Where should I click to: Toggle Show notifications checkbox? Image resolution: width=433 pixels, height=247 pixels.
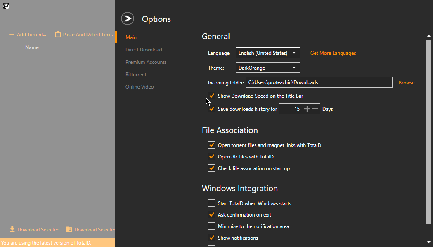[x=212, y=238]
